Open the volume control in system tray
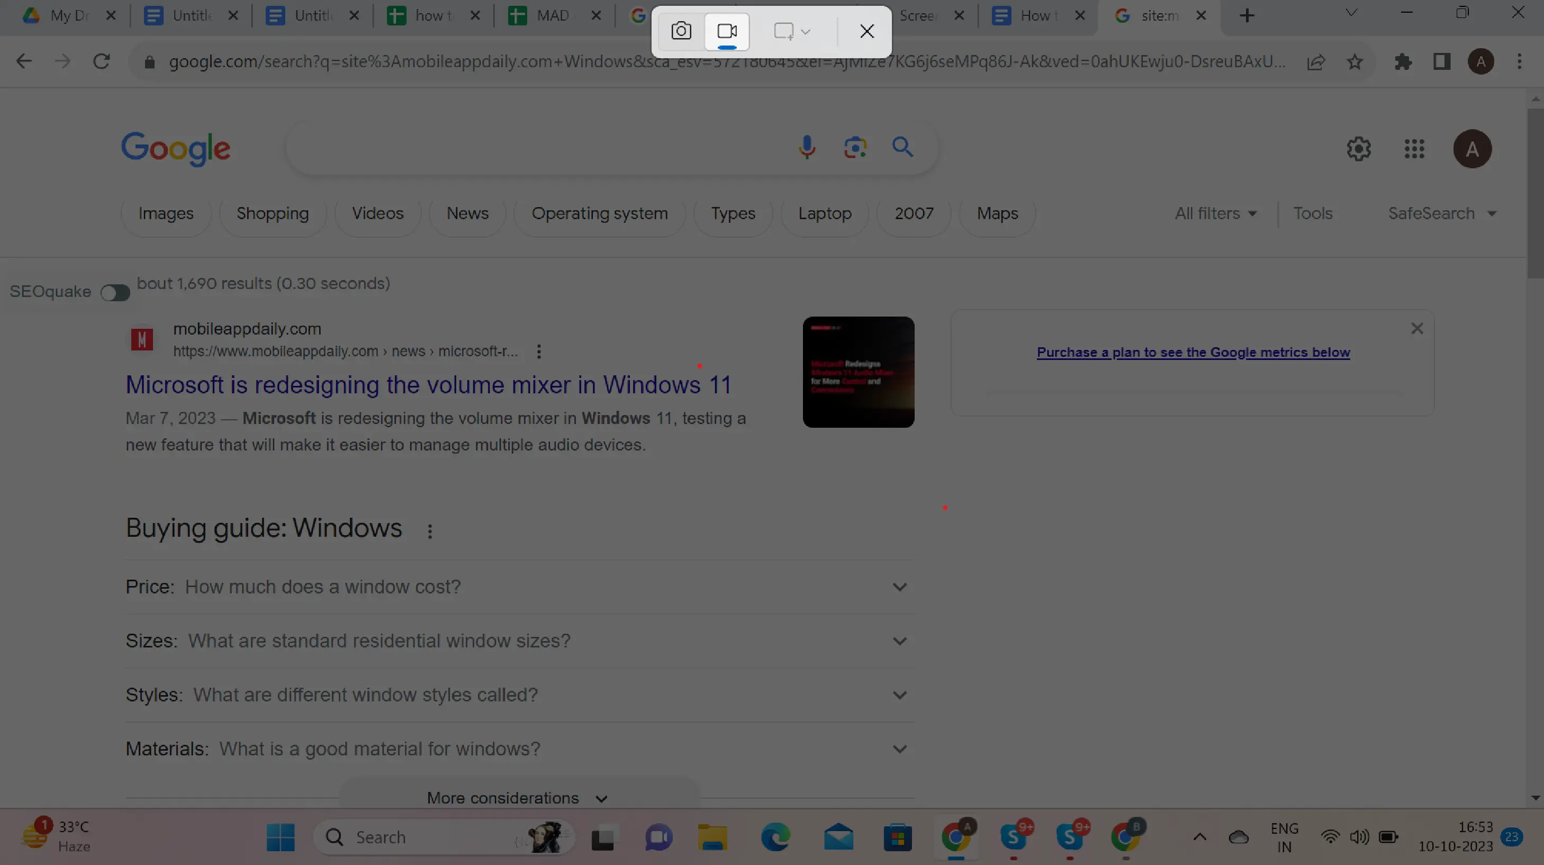Screen dimensions: 1544x865 point(1359,837)
